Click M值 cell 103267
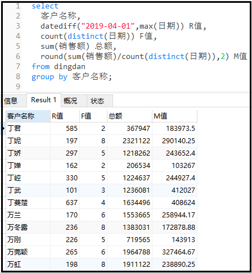Viewport: 252px width, 273px height. [x=174, y=166]
